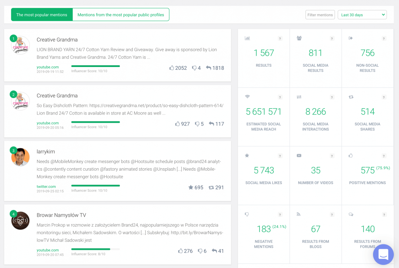Show help for Social Media Likes
This screenshot has height=268, width=399.
point(280,156)
